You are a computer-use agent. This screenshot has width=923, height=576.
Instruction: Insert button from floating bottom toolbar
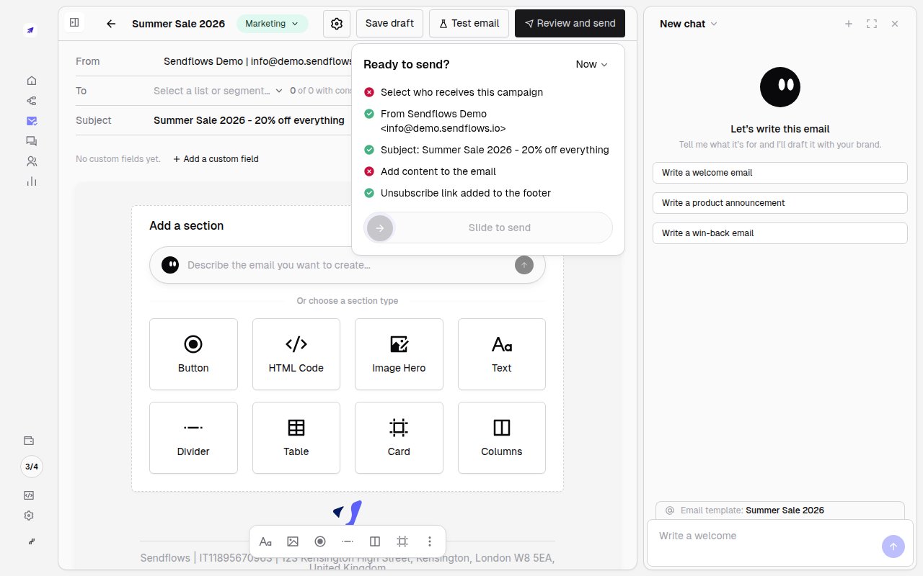(x=320, y=541)
